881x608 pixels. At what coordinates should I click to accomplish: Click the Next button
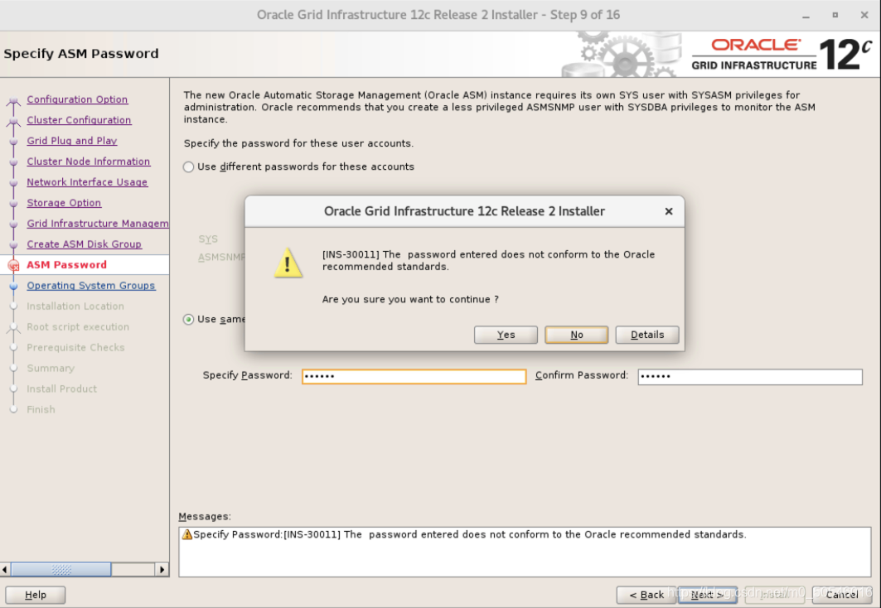coord(708,595)
